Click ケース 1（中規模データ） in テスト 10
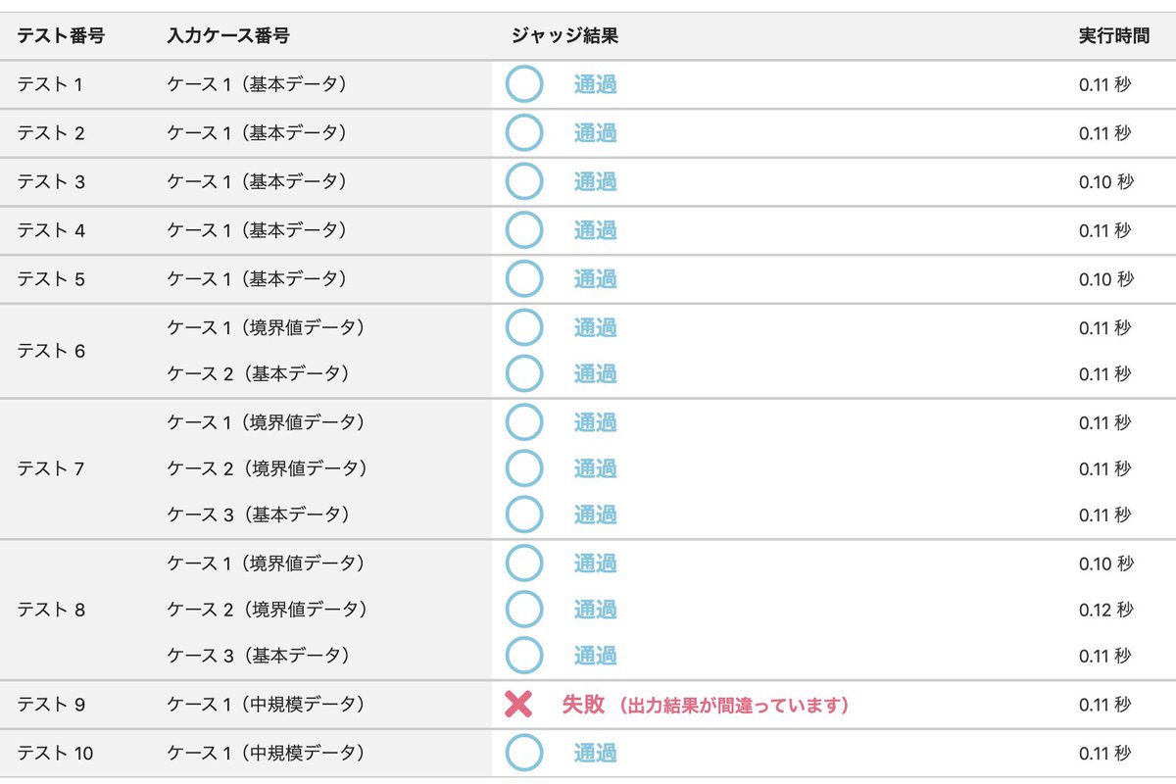This screenshot has width=1176, height=784. pos(267,753)
